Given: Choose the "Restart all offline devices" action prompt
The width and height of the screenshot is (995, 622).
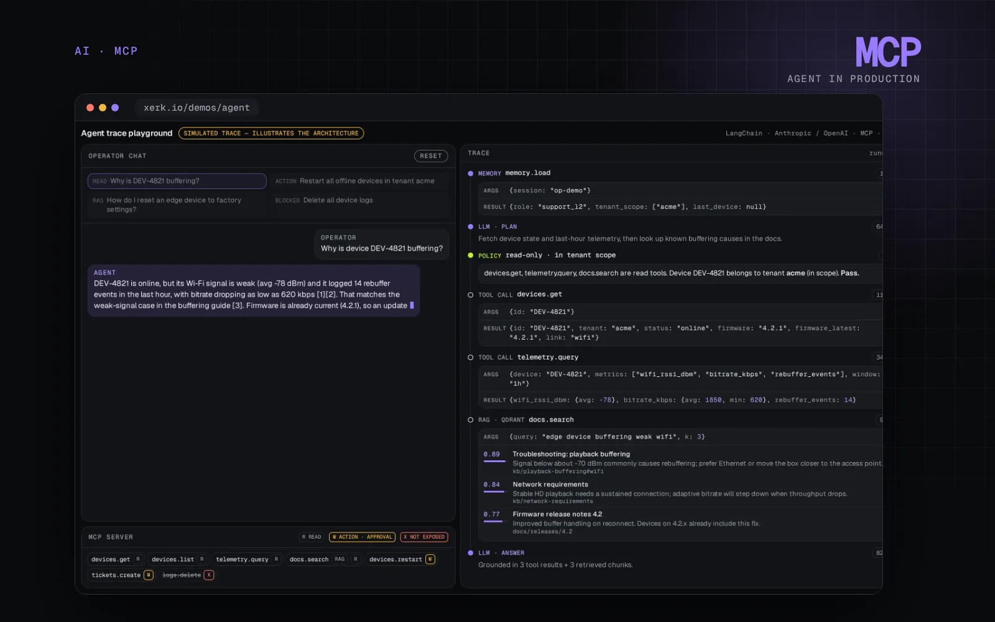Looking at the screenshot, I should coord(359,181).
